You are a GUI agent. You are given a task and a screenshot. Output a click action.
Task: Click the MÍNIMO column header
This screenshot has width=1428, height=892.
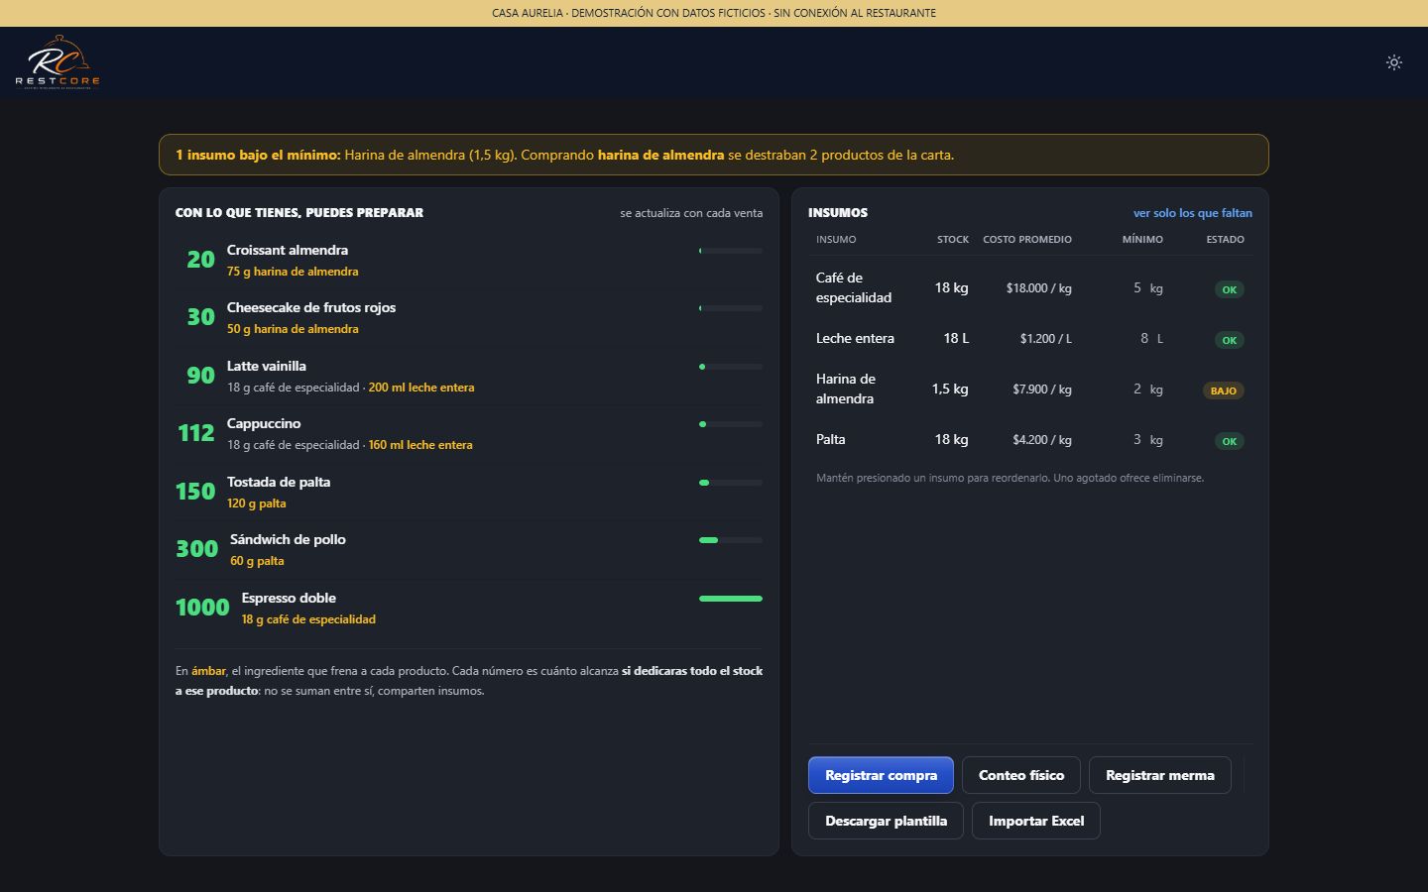1142,240
